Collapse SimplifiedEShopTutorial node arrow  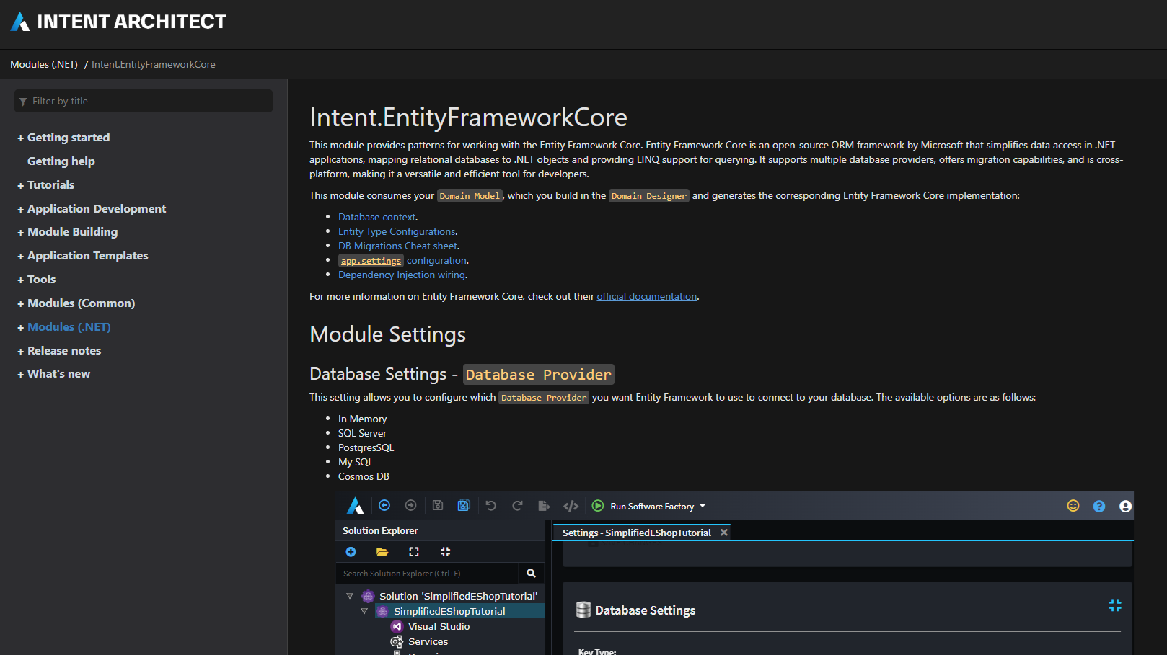coord(364,611)
